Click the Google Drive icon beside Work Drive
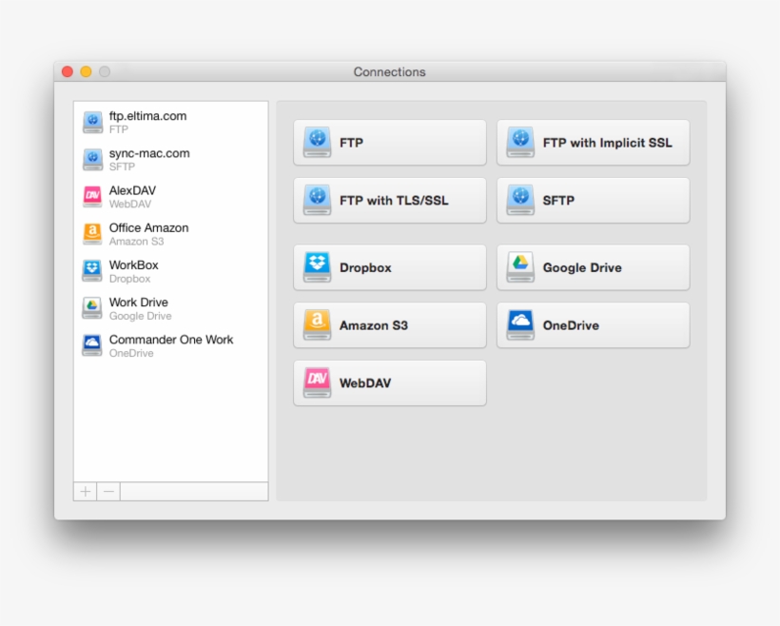The image size is (780, 626). [92, 308]
